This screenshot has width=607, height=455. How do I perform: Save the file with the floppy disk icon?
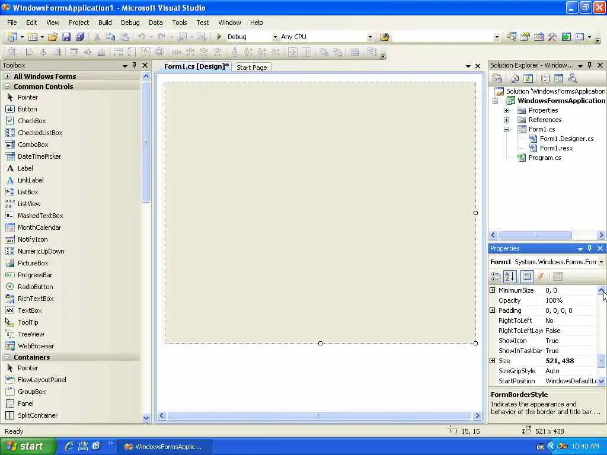66,37
